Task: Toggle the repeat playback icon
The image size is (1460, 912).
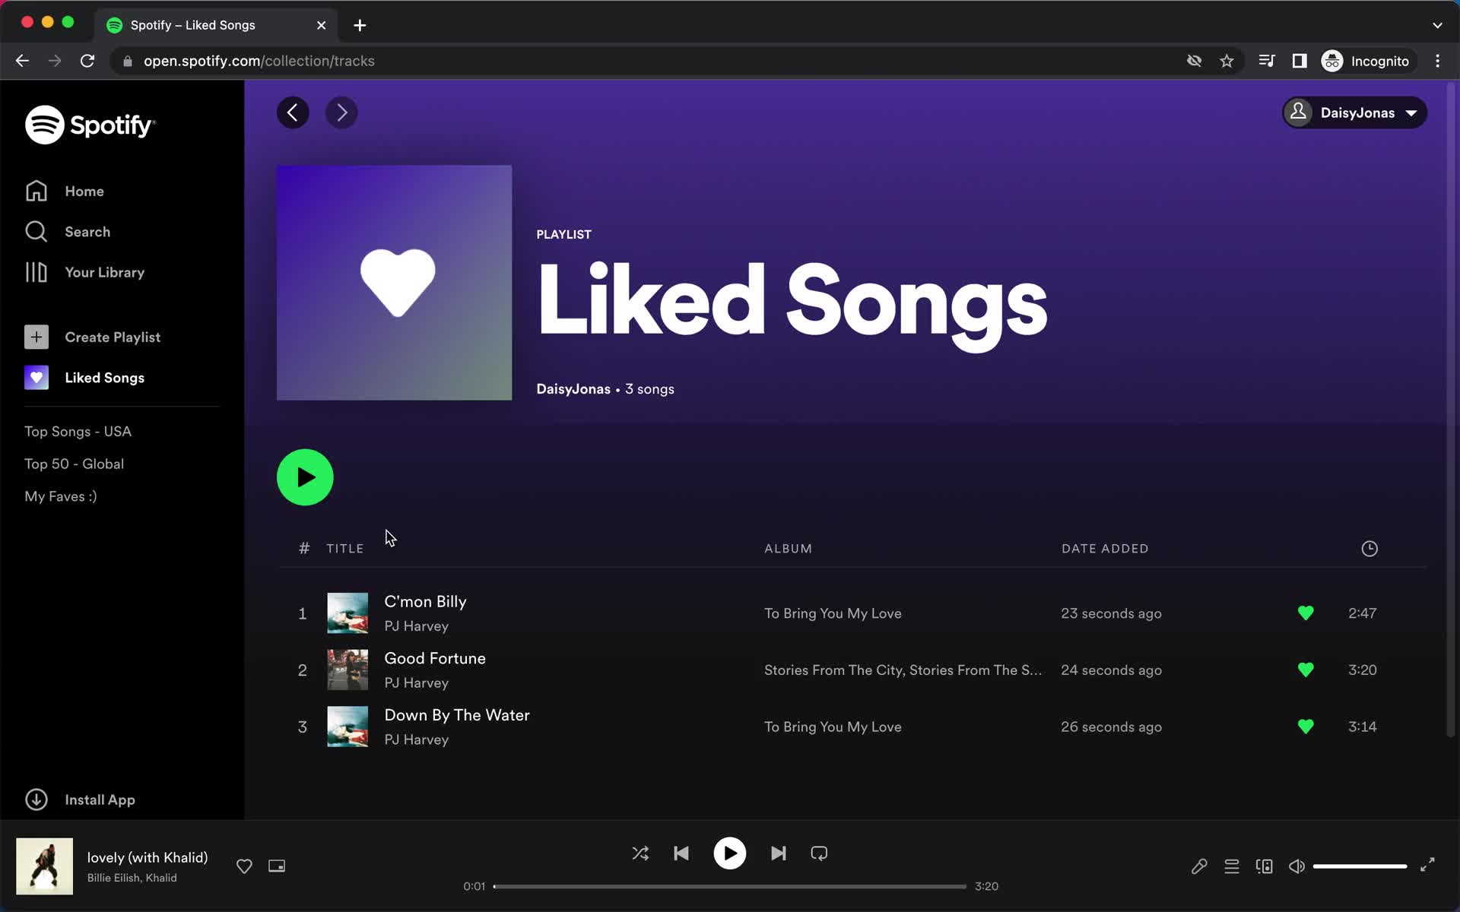Action: coord(817,853)
